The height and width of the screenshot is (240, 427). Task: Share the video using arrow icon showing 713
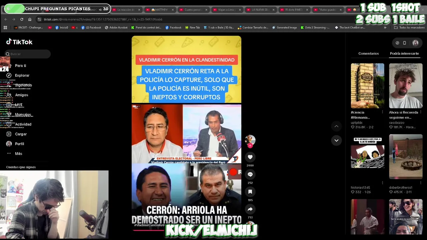pyautogui.click(x=250, y=209)
